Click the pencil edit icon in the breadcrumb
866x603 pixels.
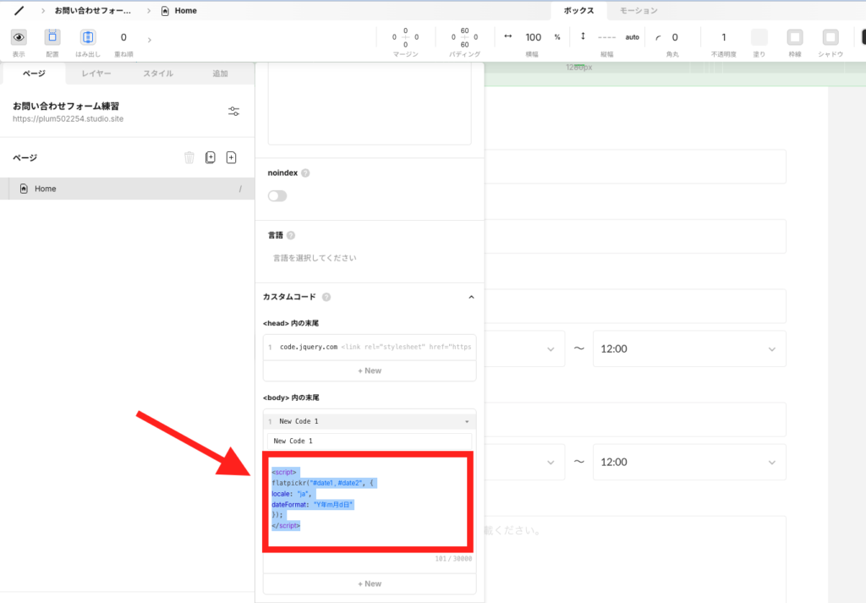pos(19,10)
